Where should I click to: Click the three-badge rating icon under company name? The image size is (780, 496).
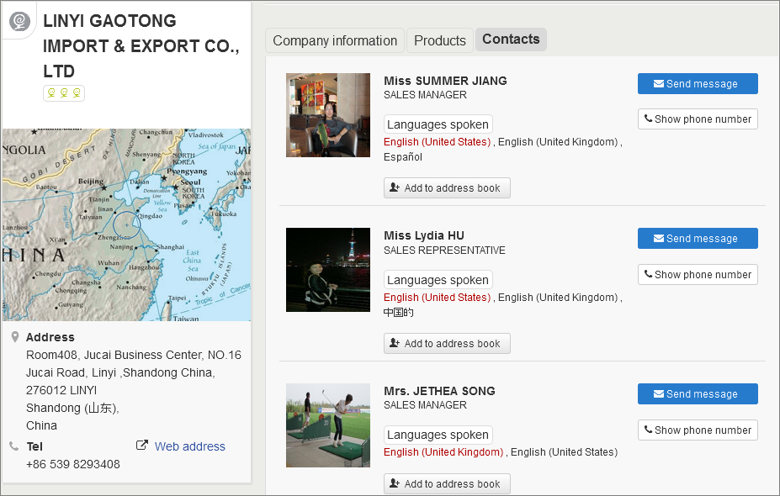(x=64, y=93)
